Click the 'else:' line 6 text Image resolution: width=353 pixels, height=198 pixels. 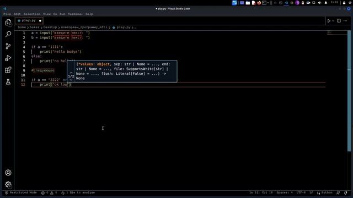(x=36, y=56)
